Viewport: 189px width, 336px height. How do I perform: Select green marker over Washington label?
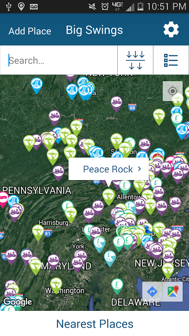(x=56, y=286)
